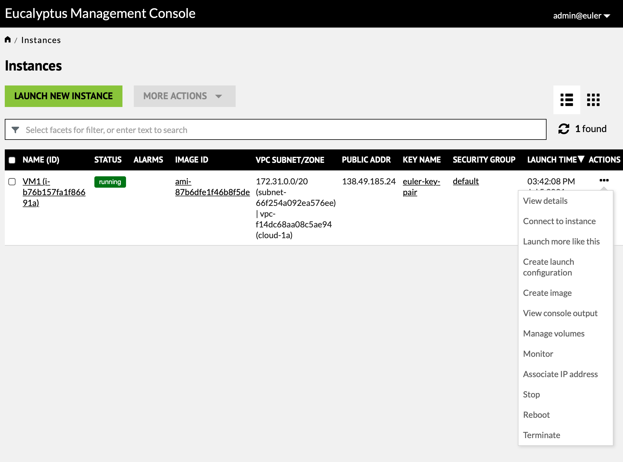The image size is (623, 462).
Task: Click the public address 138.49.185.24
Action: [369, 181]
